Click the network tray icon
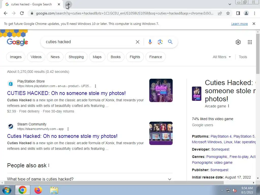This screenshot has height=195, width=260. coord(228,190)
